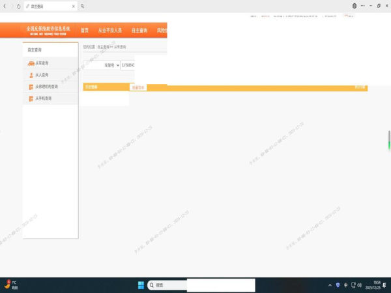Click the 从人查询 person icon
Image resolution: width=391 pixels, height=293 pixels.
[x=31, y=76]
